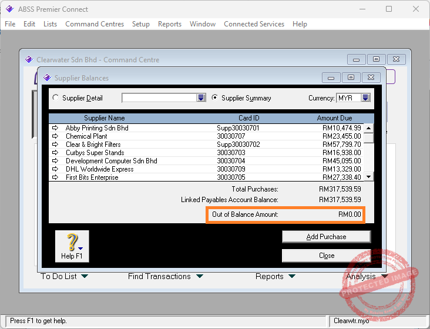The width and height of the screenshot is (430, 329).
Task: Close Supplier Balances with X button
Action: click(371, 78)
